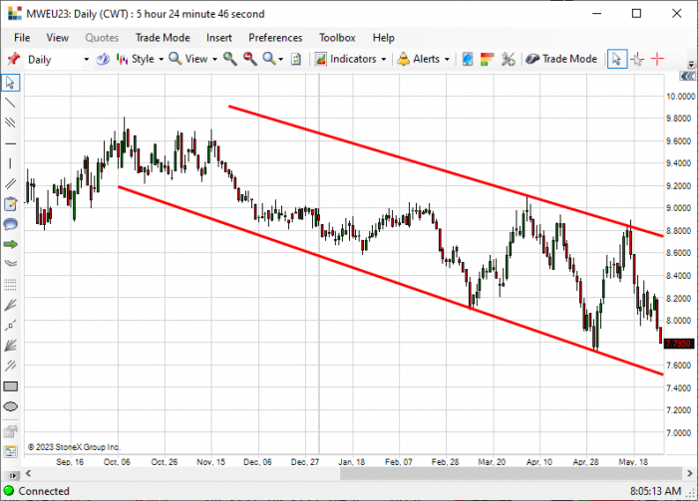Open the Style dropdown arrow
Viewport: 698px width, 501px height.
click(x=162, y=59)
